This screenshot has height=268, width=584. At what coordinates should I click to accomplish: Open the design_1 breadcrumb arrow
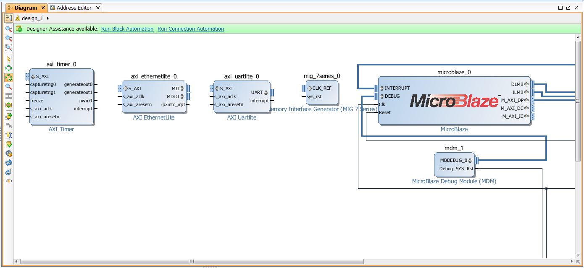click(48, 18)
